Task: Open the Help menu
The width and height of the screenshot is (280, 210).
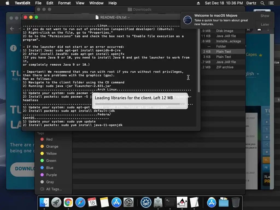Action: point(112,3)
